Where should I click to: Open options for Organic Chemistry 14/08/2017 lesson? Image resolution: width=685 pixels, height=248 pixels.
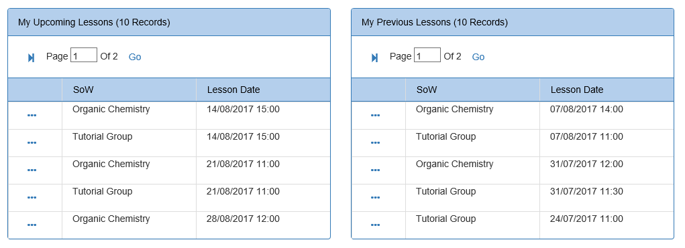(x=32, y=115)
